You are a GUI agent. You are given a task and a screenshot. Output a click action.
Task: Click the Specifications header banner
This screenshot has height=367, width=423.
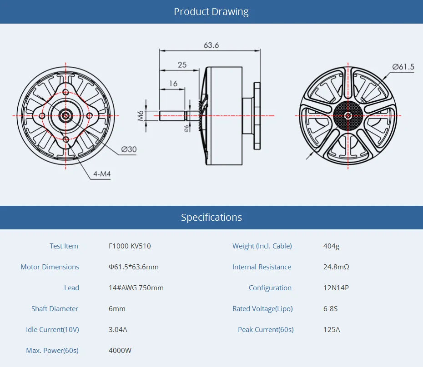click(211, 217)
